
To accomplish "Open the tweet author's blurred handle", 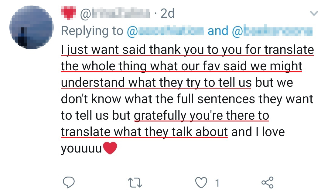I will coord(115,14).
